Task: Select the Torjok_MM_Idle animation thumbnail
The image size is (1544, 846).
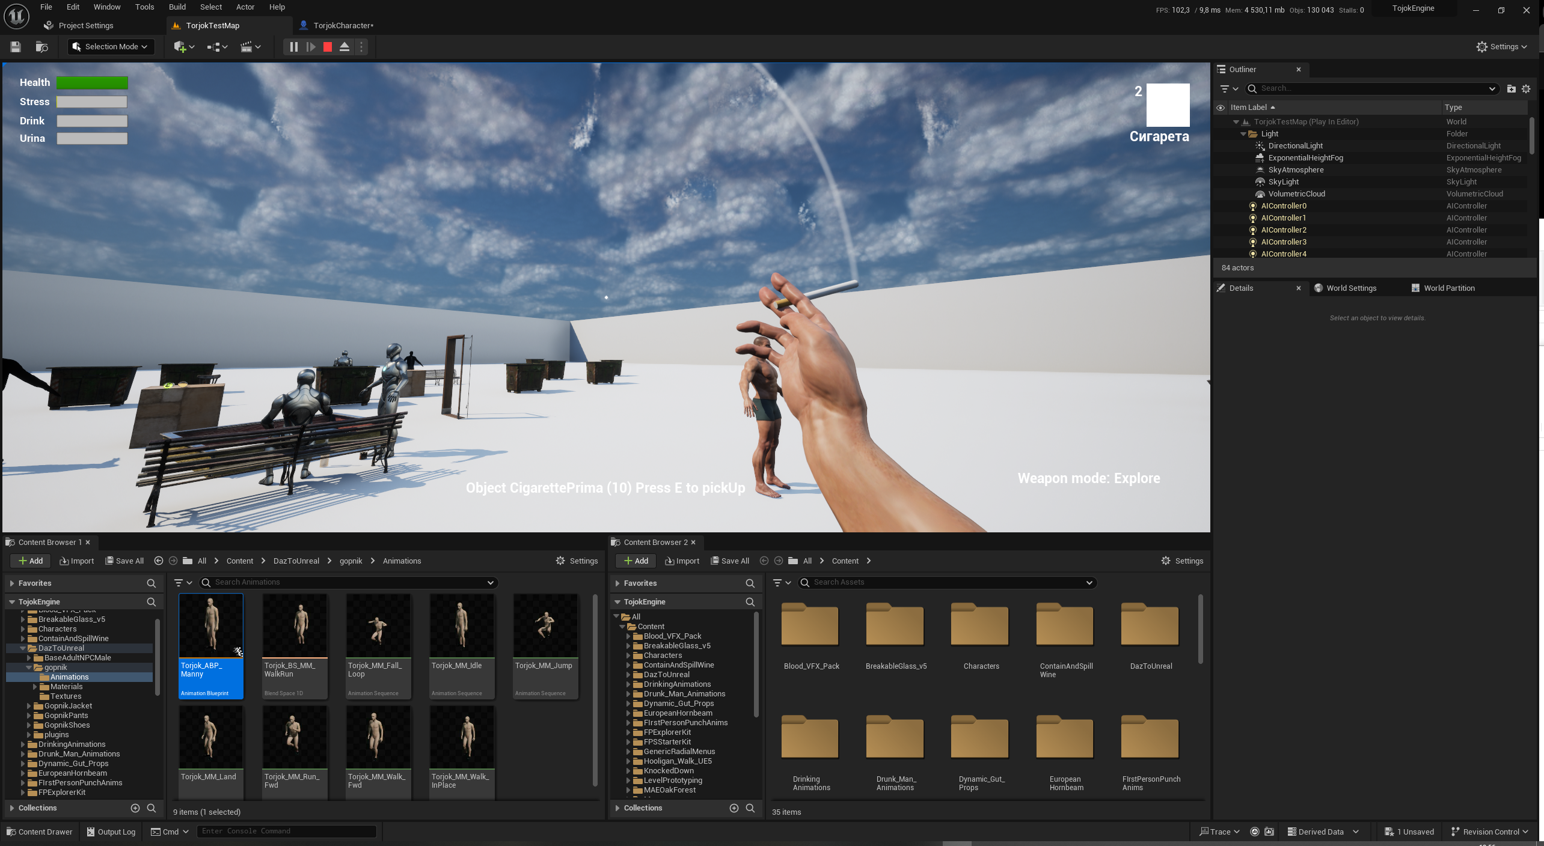Action: coord(462,626)
